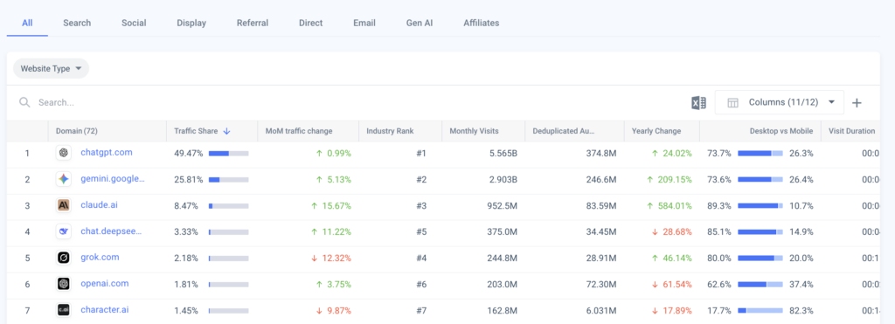Click the grok.com favicon
Screen dimensions: 895x324
click(x=63, y=258)
